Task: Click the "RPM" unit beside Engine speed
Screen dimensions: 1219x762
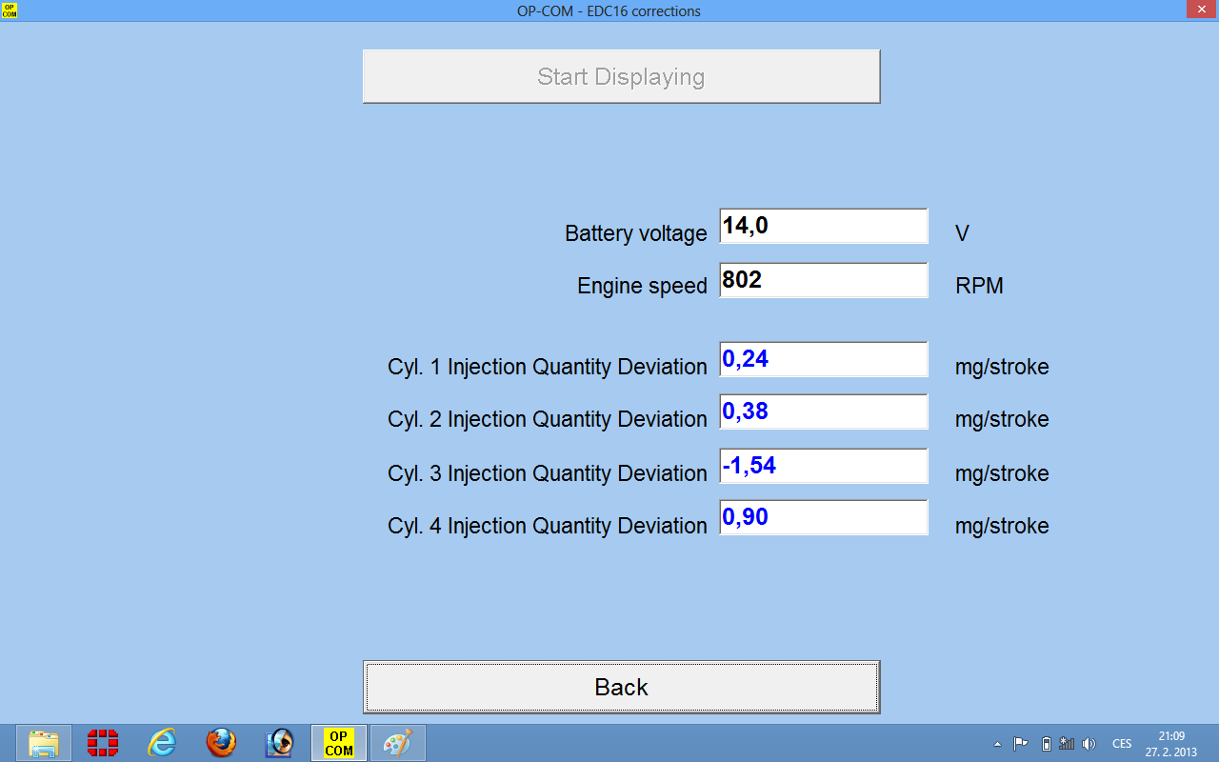Action: tap(980, 286)
